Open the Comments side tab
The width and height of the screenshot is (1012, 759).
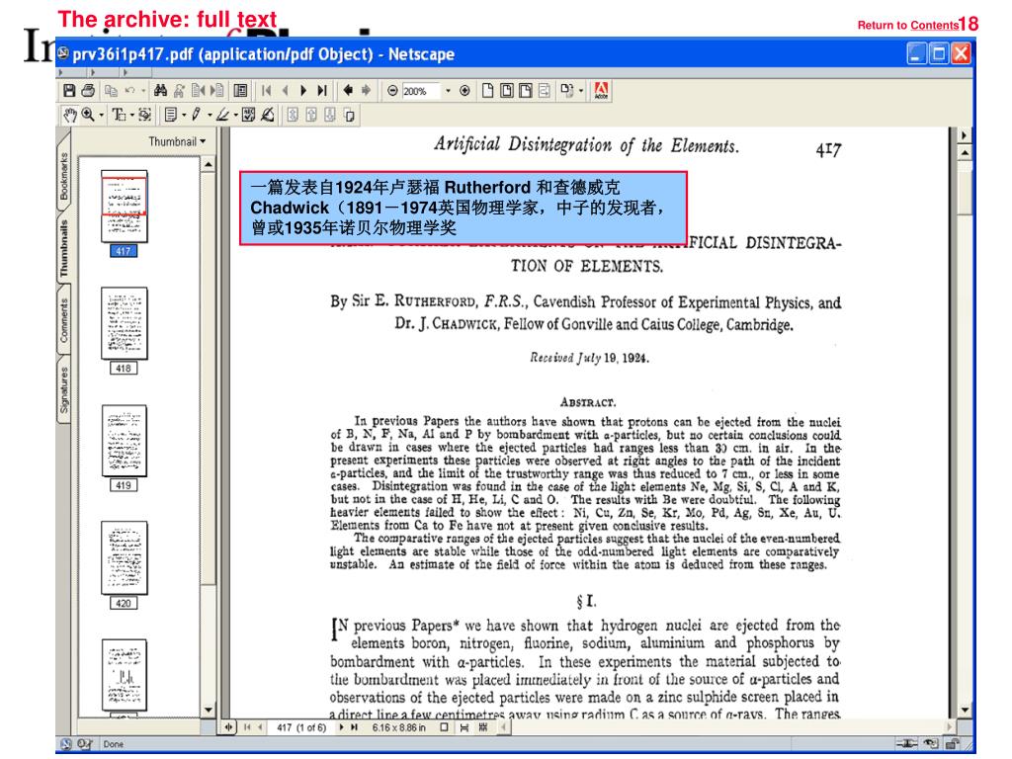click(x=64, y=319)
